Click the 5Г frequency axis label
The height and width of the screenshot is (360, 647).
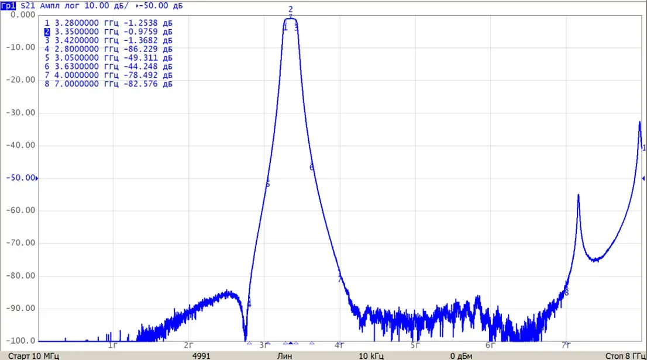(415, 345)
